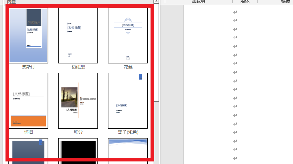This screenshot has width=293, height=164.
Task: Click the 媒体 ribbon group label
Action: click(245, 1)
